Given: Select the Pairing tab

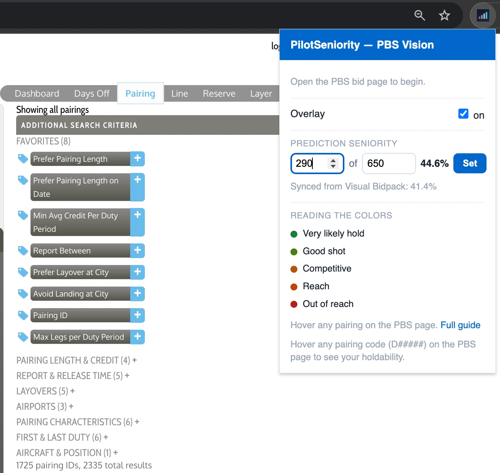Looking at the screenshot, I should [140, 93].
